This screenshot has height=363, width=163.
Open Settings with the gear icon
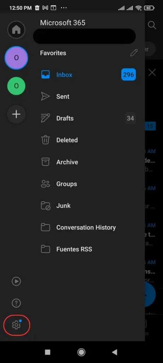16,325
